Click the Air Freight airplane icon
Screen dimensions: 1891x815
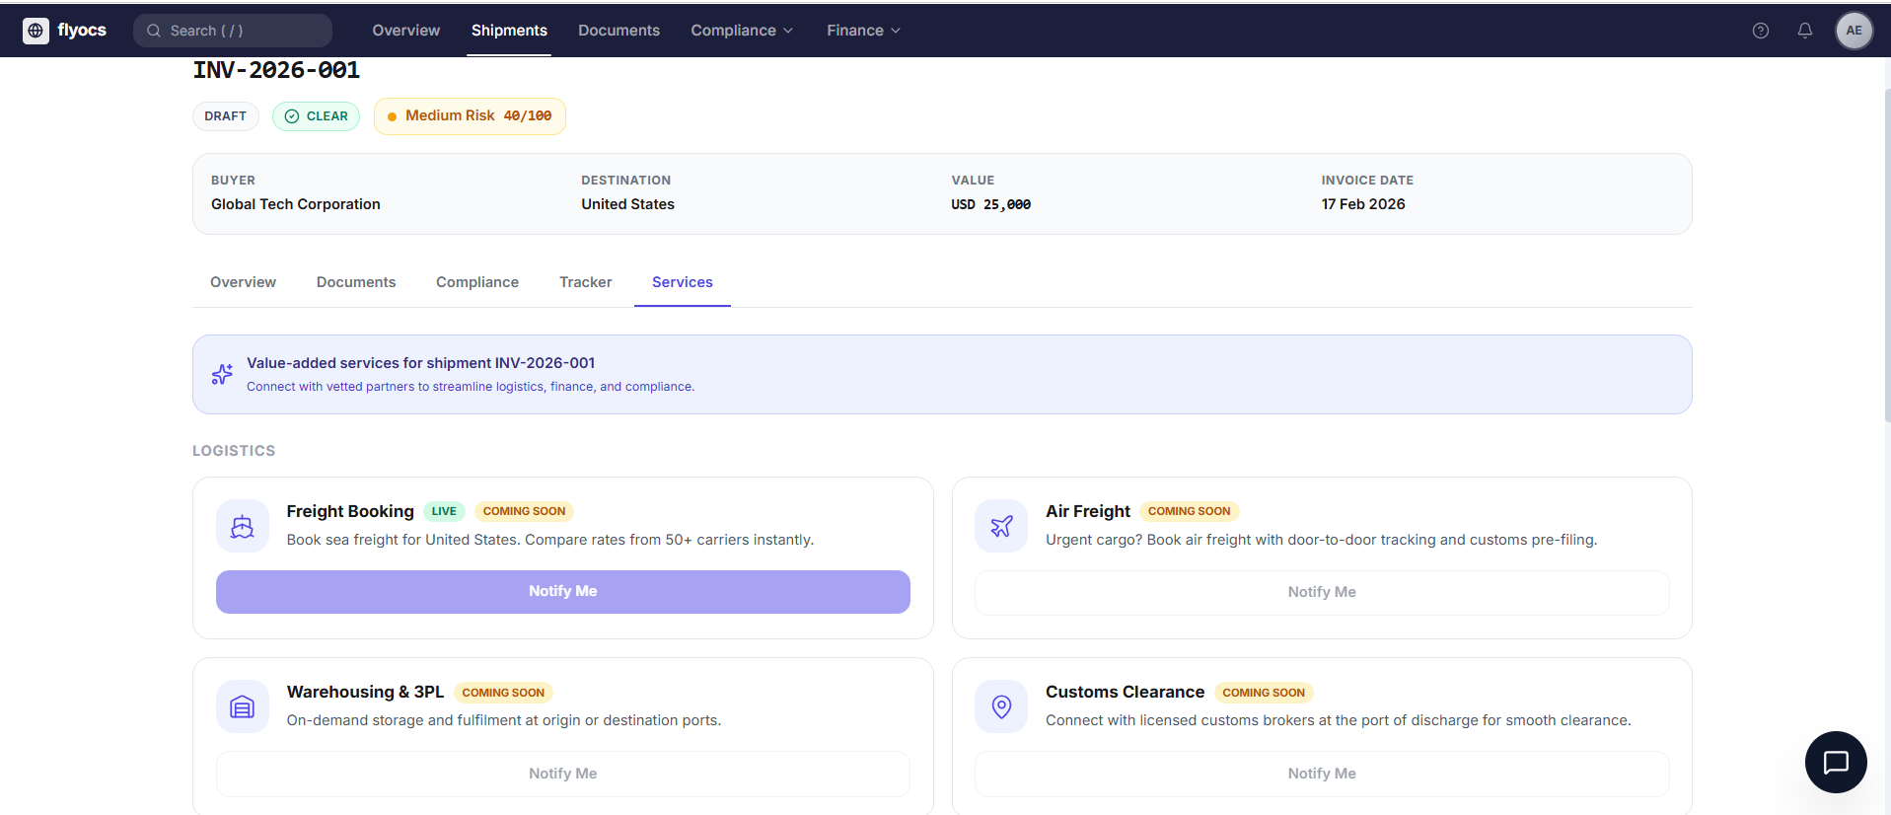tap(1001, 527)
